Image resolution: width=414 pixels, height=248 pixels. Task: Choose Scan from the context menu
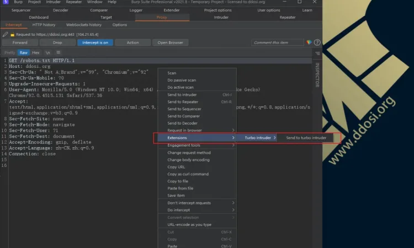click(x=197, y=73)
